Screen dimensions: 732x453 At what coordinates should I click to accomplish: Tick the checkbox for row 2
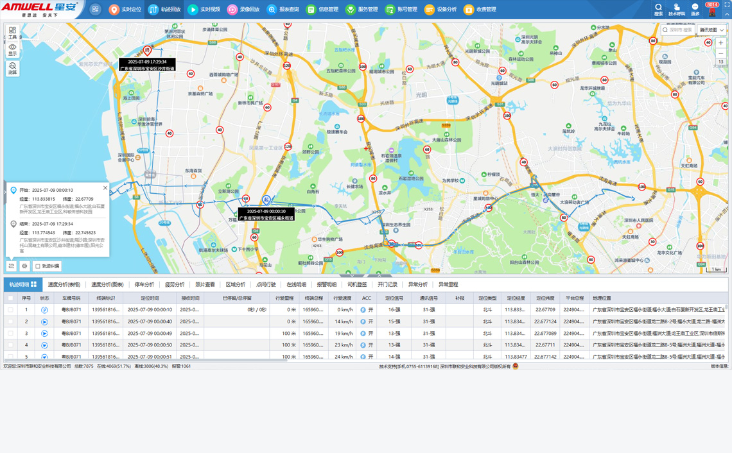click(10, 321)
